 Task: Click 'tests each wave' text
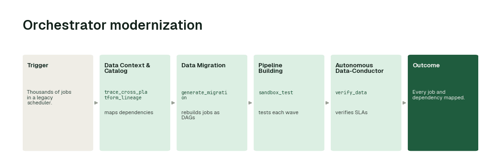pos(278,112)
